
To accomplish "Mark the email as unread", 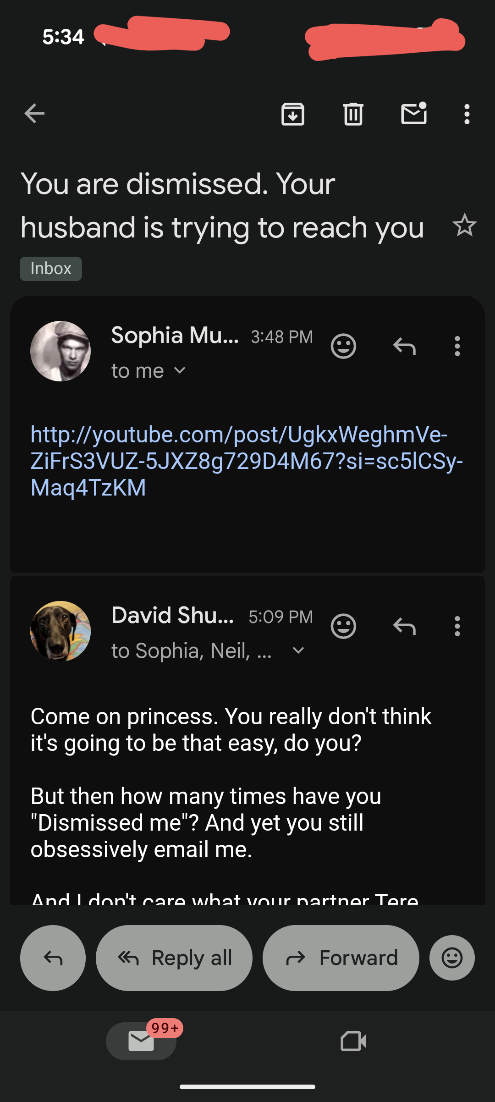I will pos(414,114).
